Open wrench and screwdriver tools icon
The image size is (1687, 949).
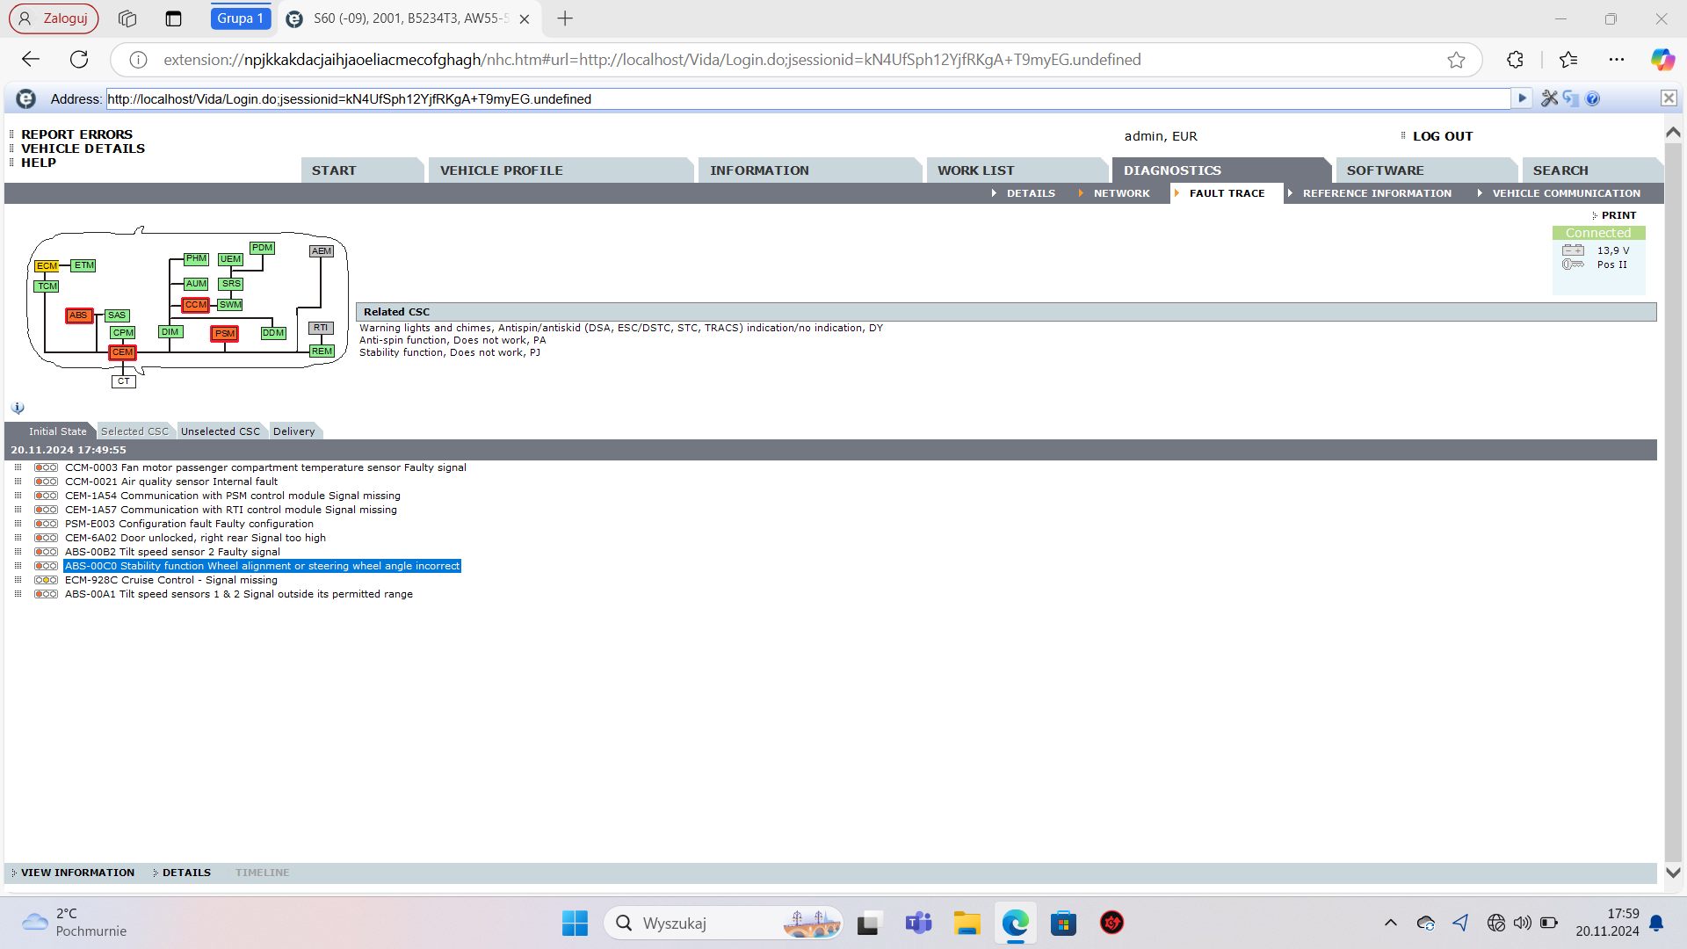click(1549, 98)
